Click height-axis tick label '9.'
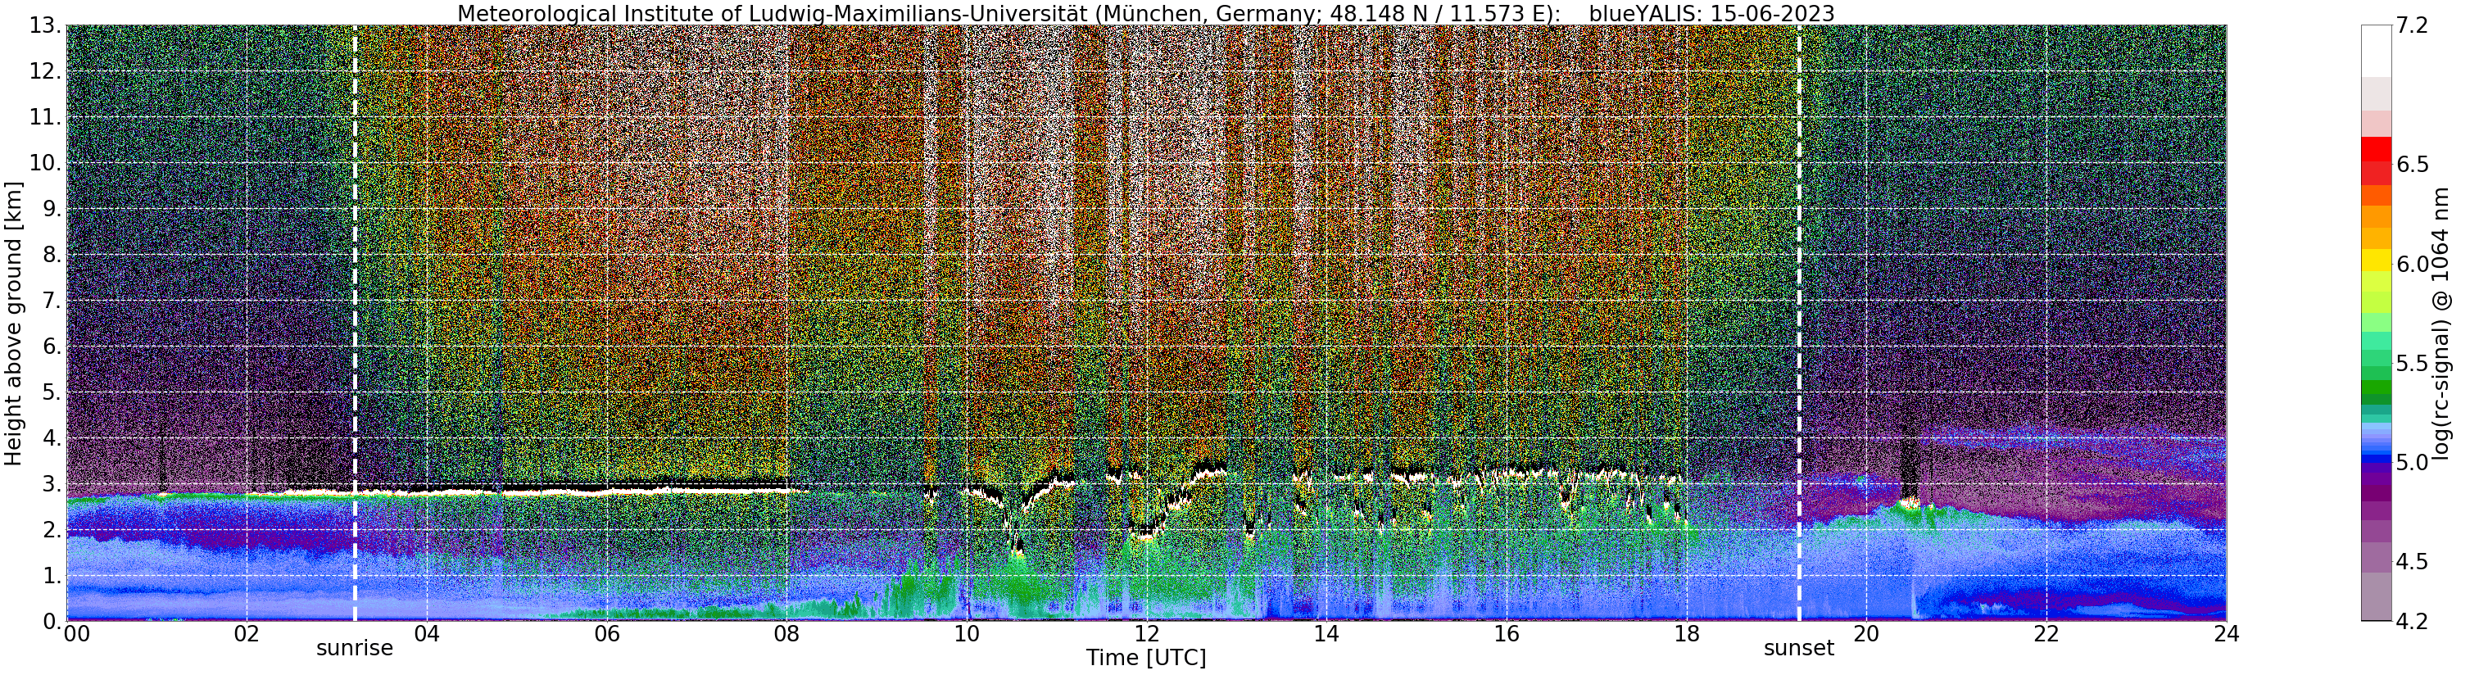Screen dimensions: 2470x675 click(52, 208)
